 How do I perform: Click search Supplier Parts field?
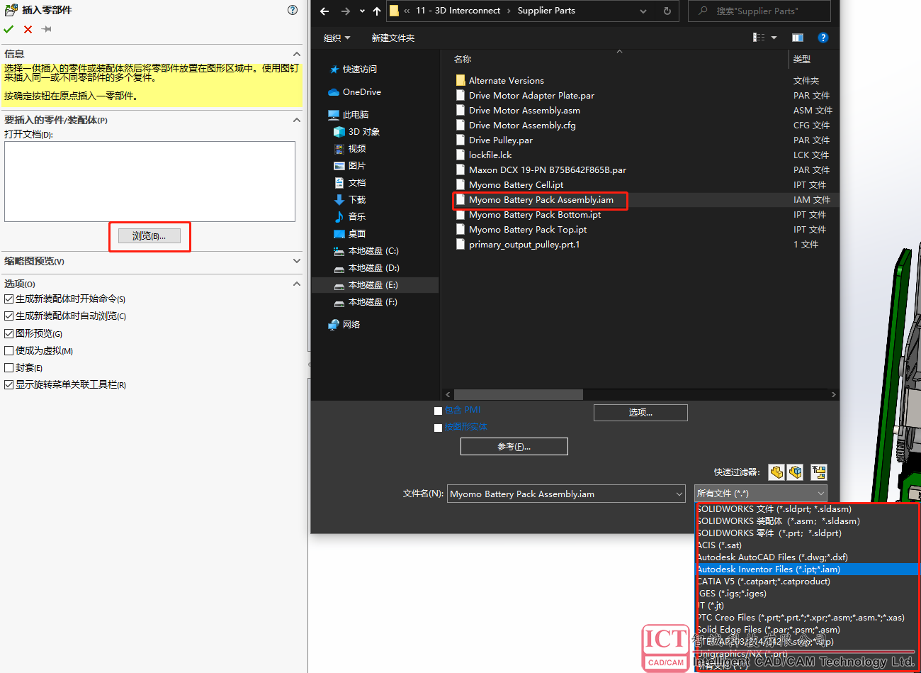point(759,11)
